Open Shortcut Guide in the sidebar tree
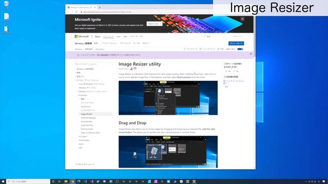This screenshot has width=328, height=184. coord(87,129)
